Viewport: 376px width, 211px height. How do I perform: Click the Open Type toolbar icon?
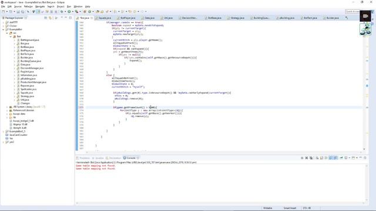click(98, 12)
